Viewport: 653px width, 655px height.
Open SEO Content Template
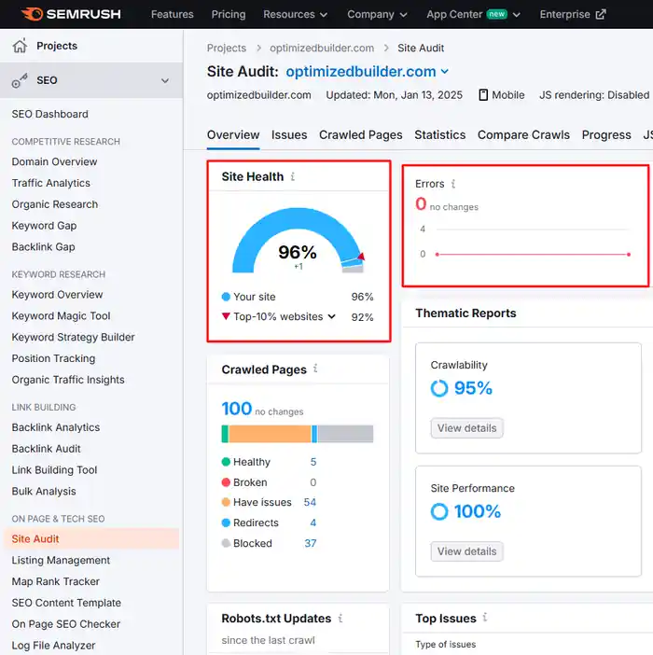tap(66, 603)
